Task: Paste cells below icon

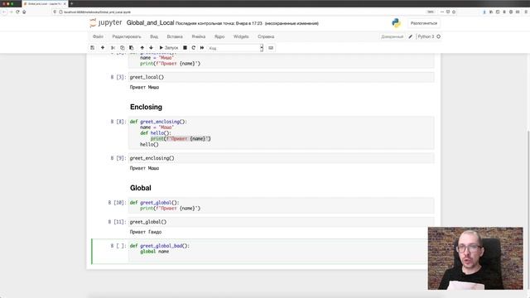Action: coord(132,48)
